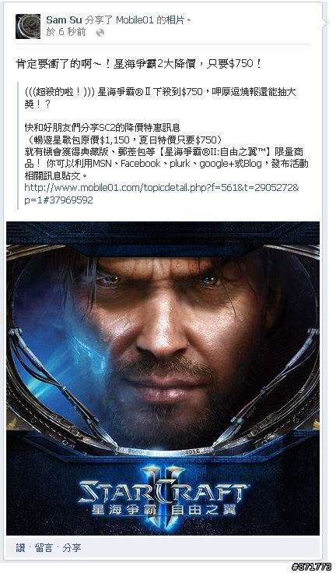Viewport: 336px width, 573px height.
Task: Like the post with 讚
Action: pyautogui.click(x=20, y=547)
